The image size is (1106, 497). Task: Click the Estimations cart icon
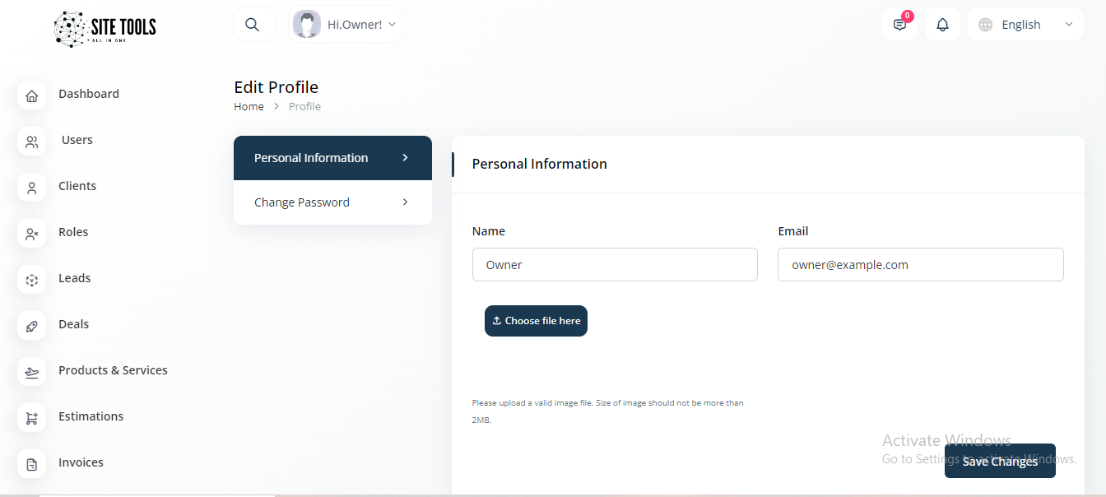point(32,419)
